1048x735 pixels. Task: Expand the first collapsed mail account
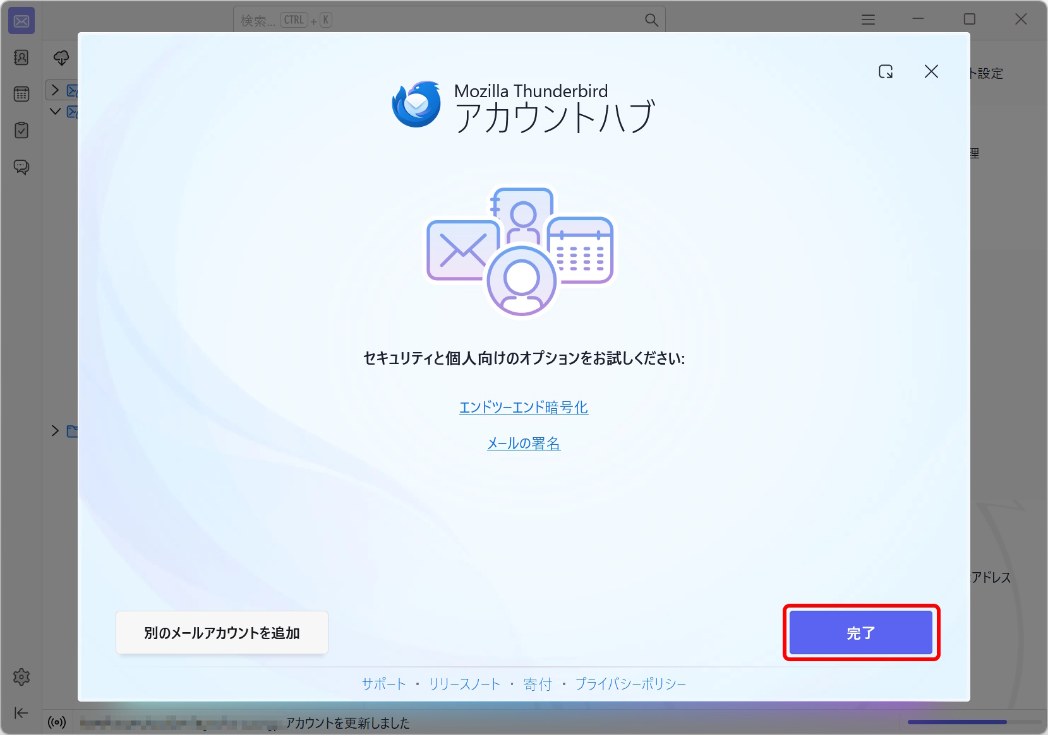[x=55, y=90]
